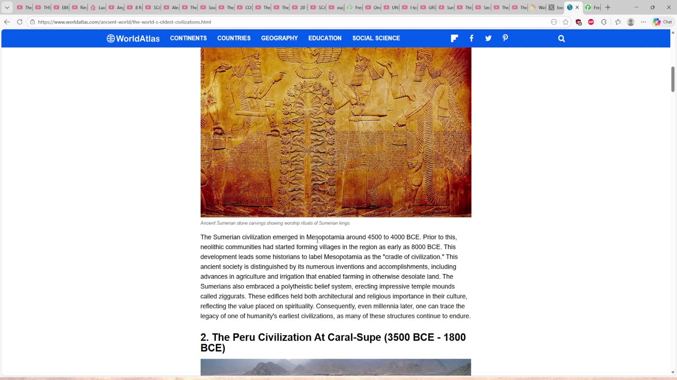Image resolution: width=677 pixels, height=380 pixels.
Task: Switch to the last 'Fre' tab
Action: pyautogui.click(x=592, y=7)
